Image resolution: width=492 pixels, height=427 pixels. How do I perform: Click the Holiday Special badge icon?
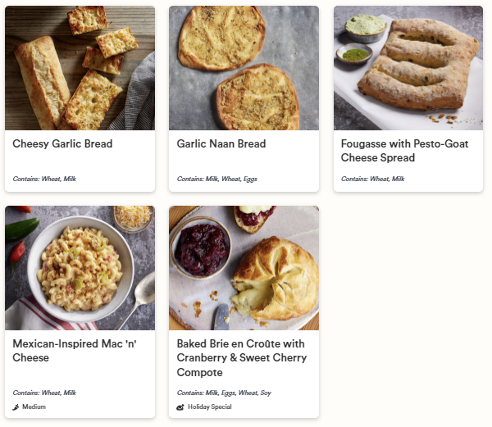click(180, 407)
